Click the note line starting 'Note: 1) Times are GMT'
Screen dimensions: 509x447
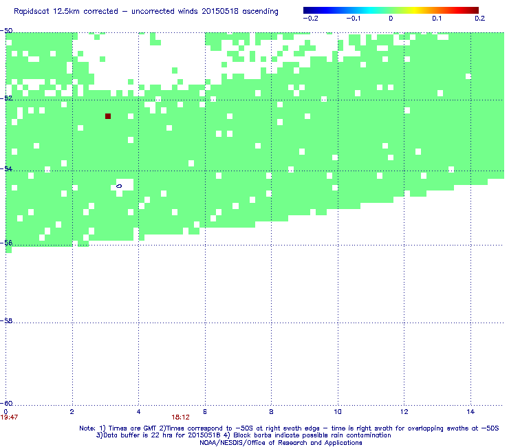[289, 428]
